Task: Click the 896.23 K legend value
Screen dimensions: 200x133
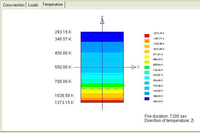Action: (158, 59)
